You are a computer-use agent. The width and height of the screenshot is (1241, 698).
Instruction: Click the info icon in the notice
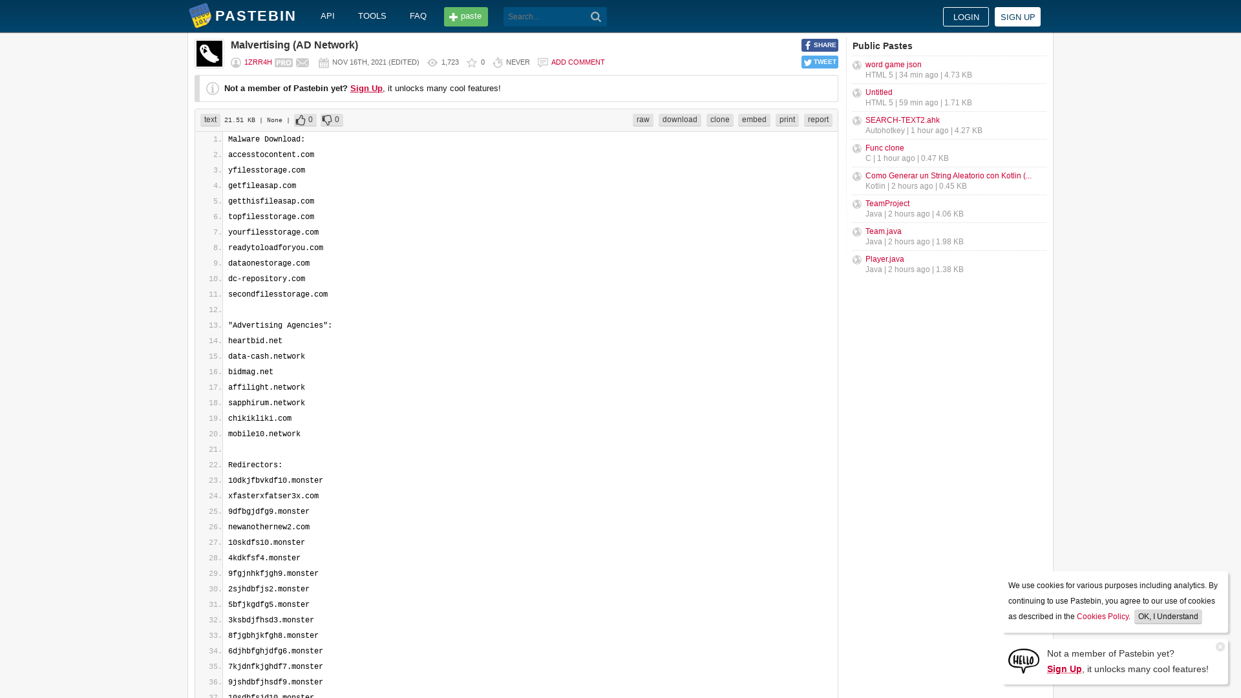213,89
